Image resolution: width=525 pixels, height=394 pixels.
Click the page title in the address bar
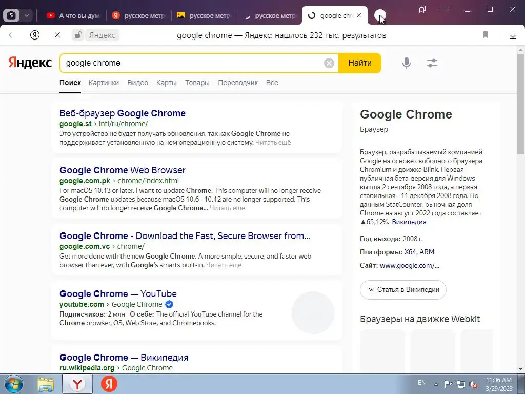click(281, 35)
